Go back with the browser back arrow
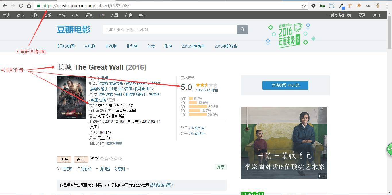 (5, 6)
